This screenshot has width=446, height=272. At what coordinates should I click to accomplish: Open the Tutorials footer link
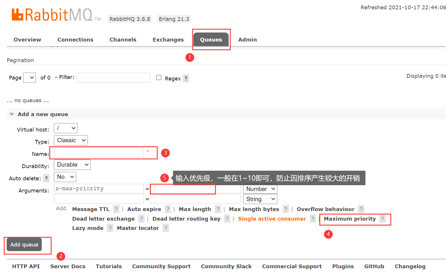pyautogui.click(x=109, y=266)
